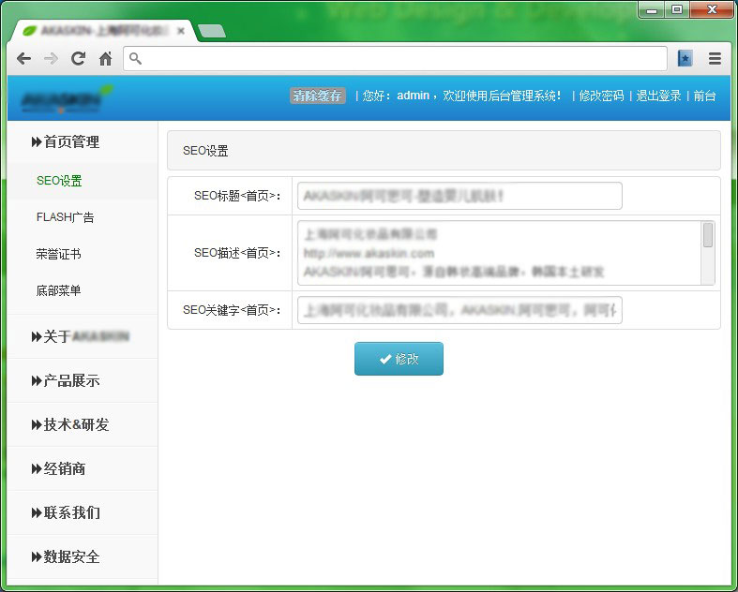
Task: Click the 修改 submit button
Action: coord(399,359)
